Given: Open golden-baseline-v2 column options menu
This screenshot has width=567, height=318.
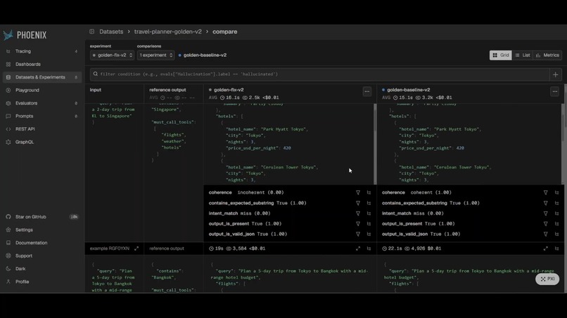Looking at the screenshot, I should tap(555, 92).
